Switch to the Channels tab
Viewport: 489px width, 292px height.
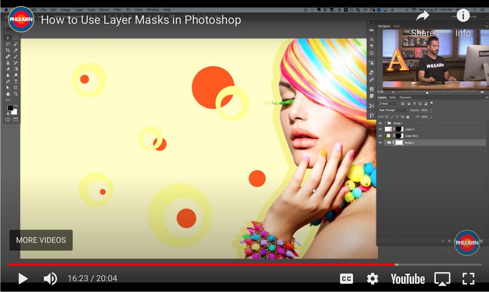click(405, 97)
